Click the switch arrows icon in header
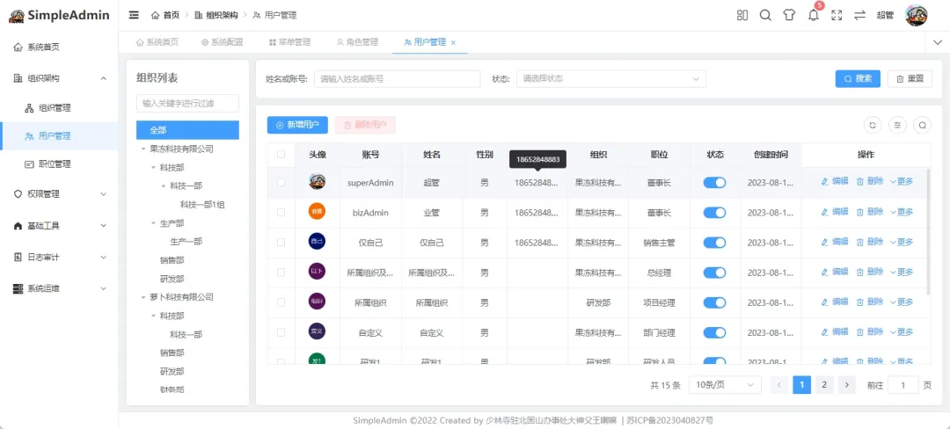 pyautogui.click(x=860, y=15)
